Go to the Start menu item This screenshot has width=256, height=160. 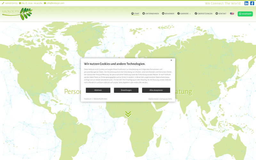pos(135,14)
